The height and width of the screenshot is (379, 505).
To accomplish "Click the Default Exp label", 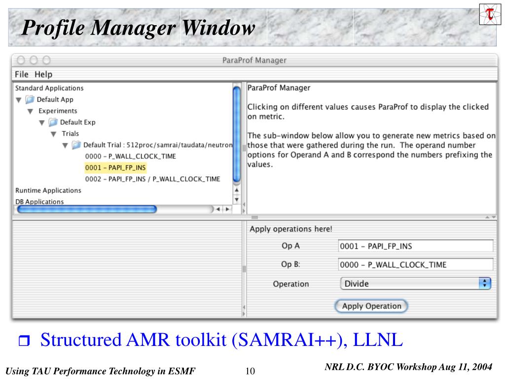I will (78, 122).
